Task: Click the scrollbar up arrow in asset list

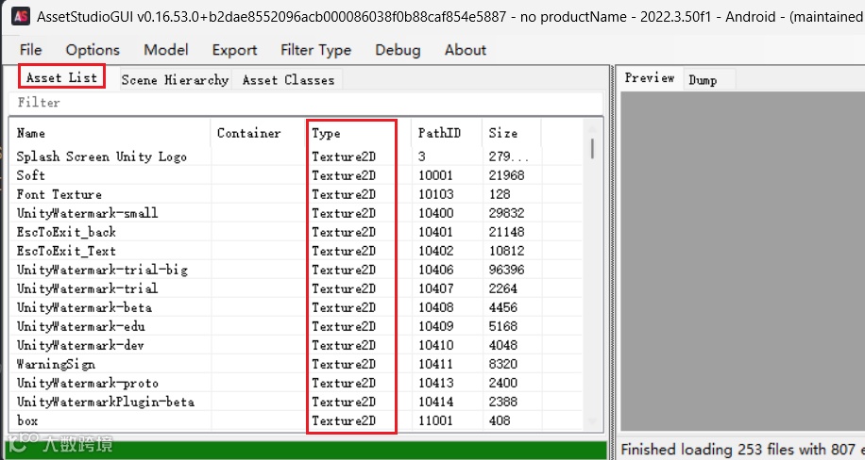Action: (592, 129)
